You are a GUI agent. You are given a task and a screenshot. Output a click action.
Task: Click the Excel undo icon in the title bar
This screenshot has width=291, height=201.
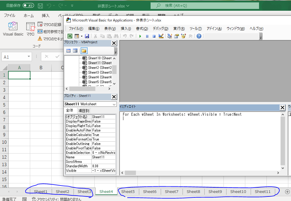point(49,6)
